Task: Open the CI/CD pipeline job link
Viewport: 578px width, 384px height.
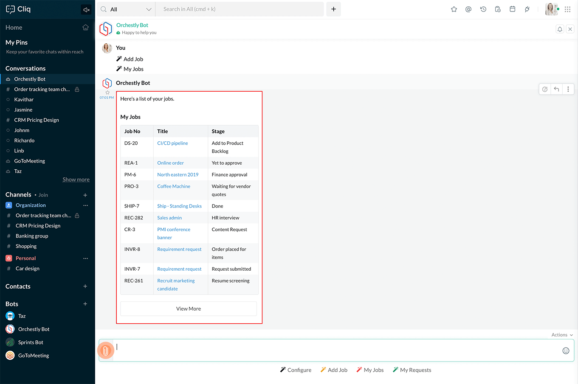Action: 172,143
